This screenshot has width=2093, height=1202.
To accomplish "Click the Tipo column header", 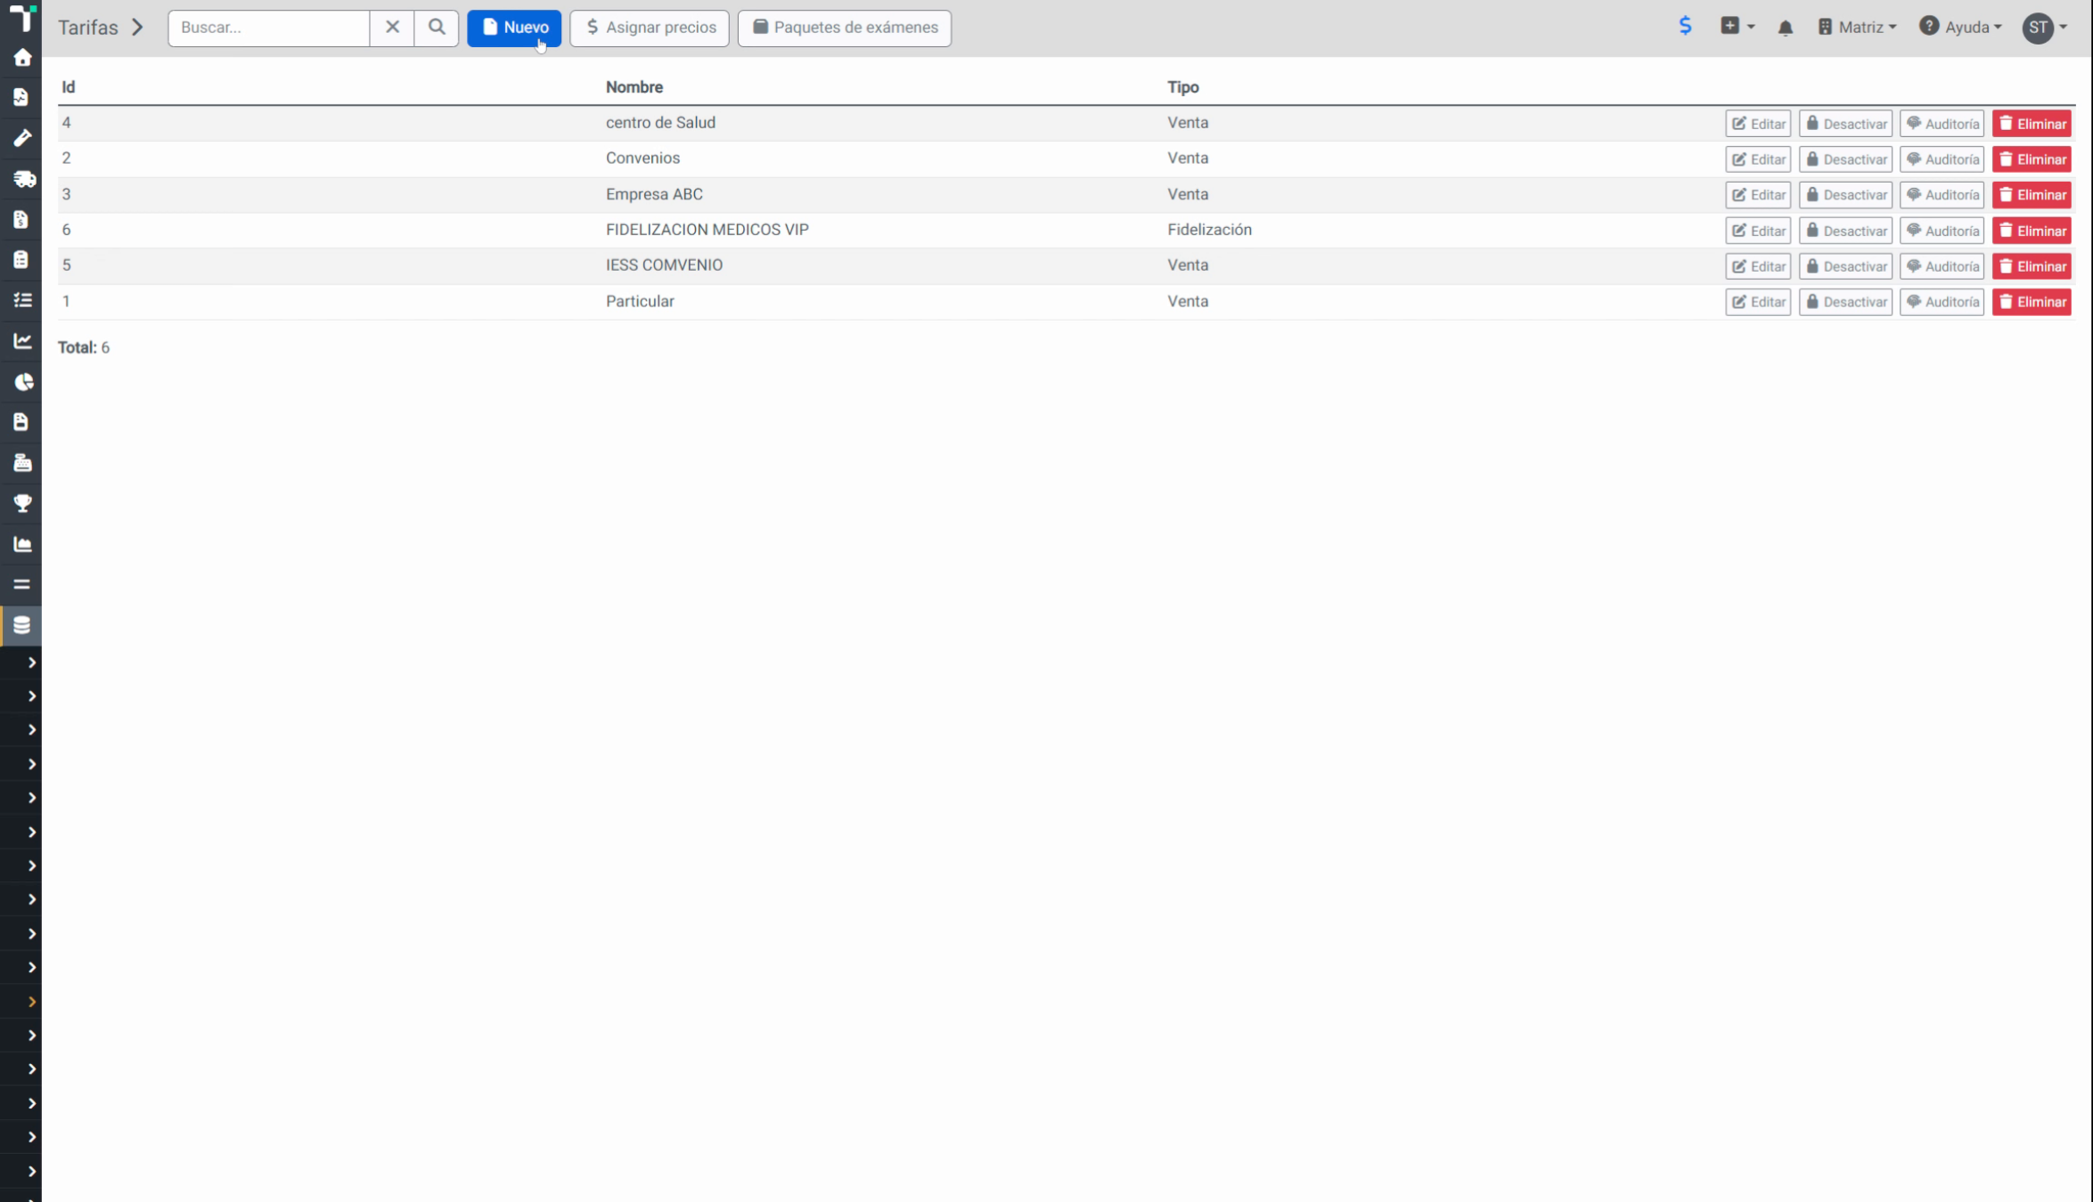I will pos(1183,87).
